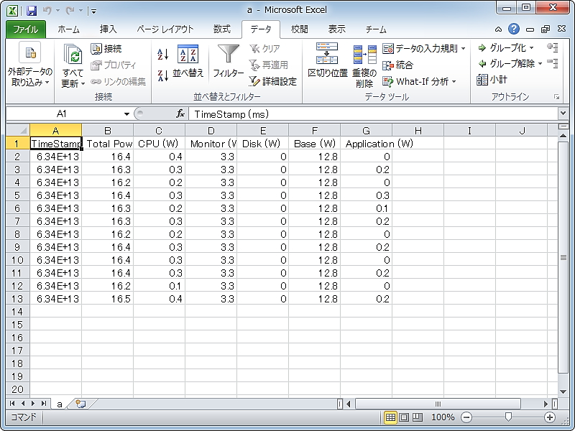Screen dimensions: 575x431
Task: Click the formula bar input field
Action: click(x=373, y=114)
